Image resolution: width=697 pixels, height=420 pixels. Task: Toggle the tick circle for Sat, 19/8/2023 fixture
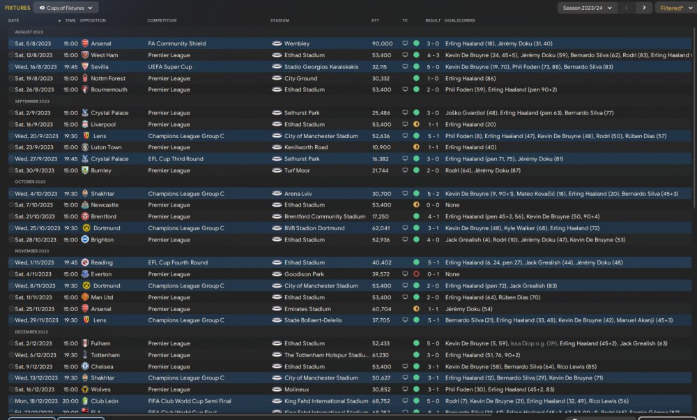point(11,78)
